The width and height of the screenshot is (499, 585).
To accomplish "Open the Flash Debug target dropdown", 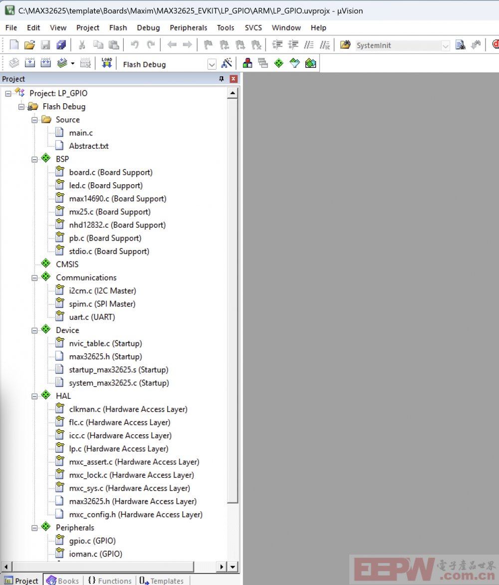I will click(212, 64).
